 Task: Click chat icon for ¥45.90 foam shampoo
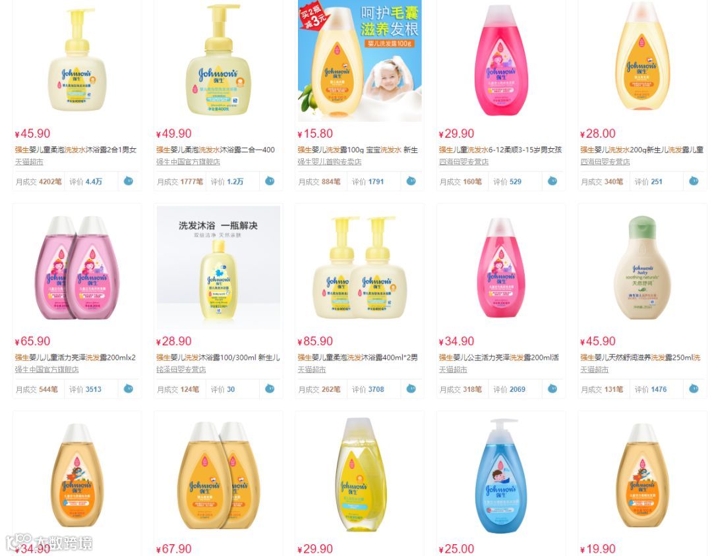point(129,181)
